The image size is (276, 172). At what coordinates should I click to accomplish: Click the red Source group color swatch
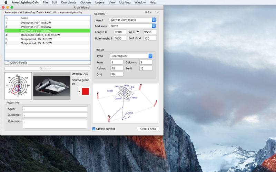coord(85,91)
